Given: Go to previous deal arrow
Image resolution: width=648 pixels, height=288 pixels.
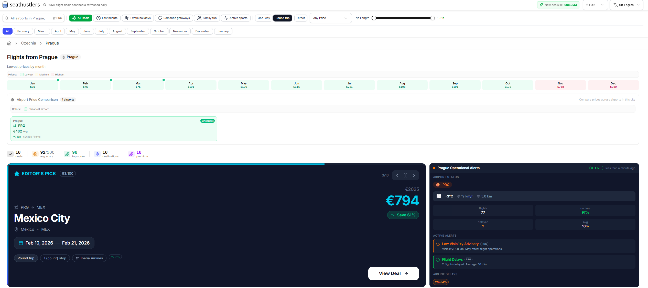Looking at the screenshot, I should point(397,175).
